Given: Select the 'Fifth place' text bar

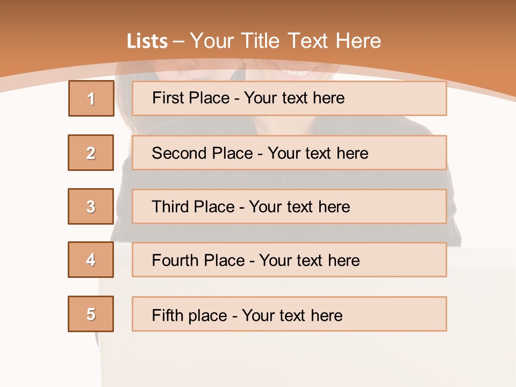Looking at the screenshot, I should 289,314.
